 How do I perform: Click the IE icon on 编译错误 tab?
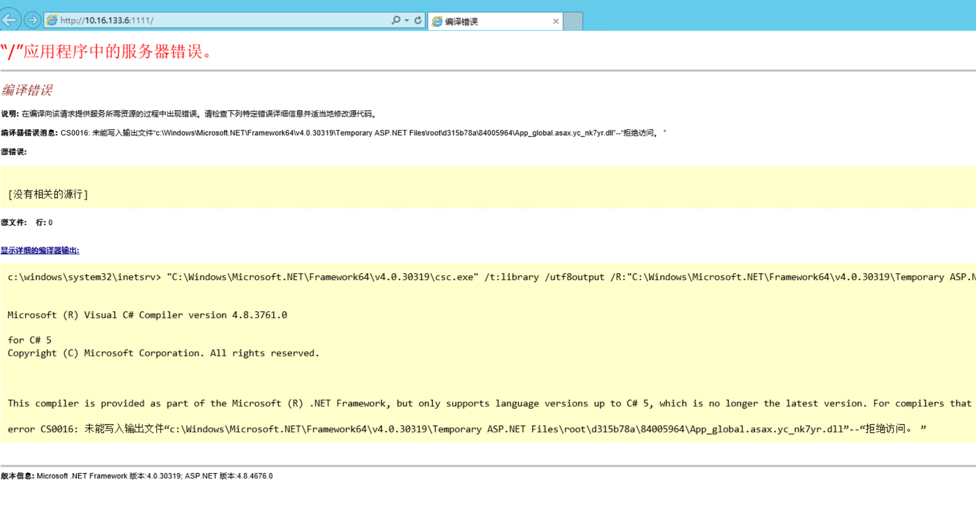click(437, 21)
